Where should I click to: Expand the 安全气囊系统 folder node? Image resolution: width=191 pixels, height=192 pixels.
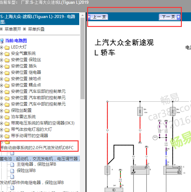click(1, 54)
